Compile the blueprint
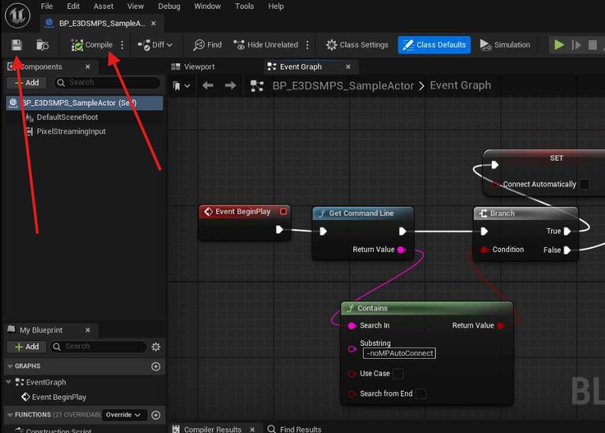The image size is (605, 433). pos(92,45)
